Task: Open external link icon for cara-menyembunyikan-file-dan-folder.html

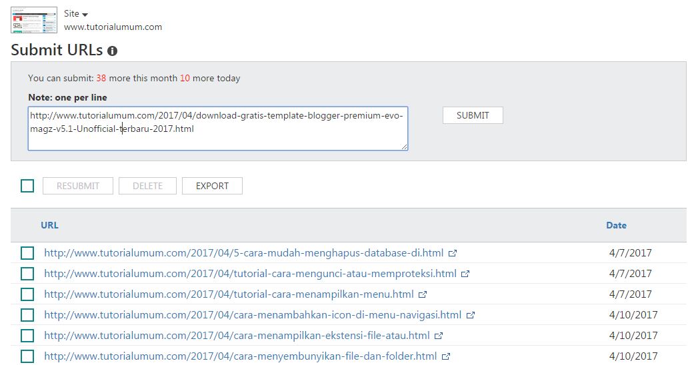Action: 446,356
